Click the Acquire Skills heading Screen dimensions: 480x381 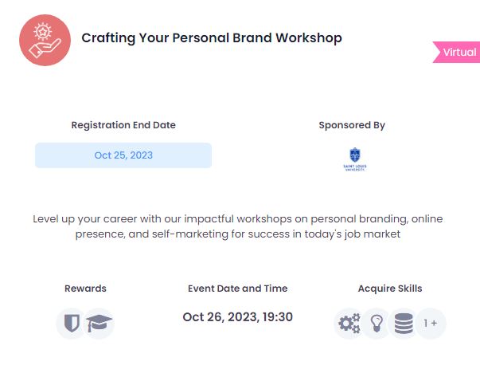coord(390,289)
